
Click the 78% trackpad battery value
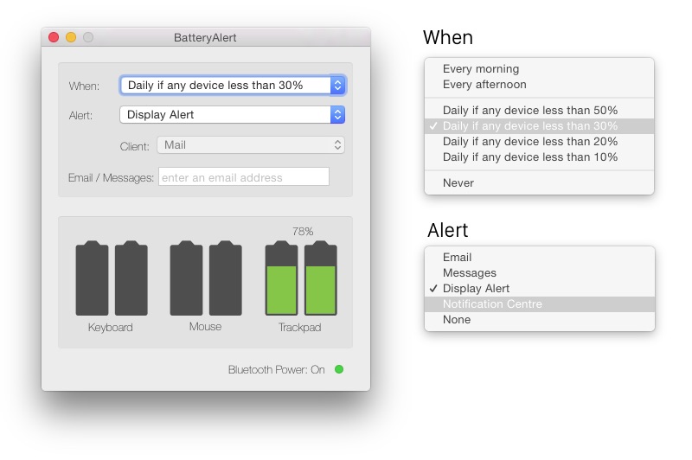(x=303, y=231)
